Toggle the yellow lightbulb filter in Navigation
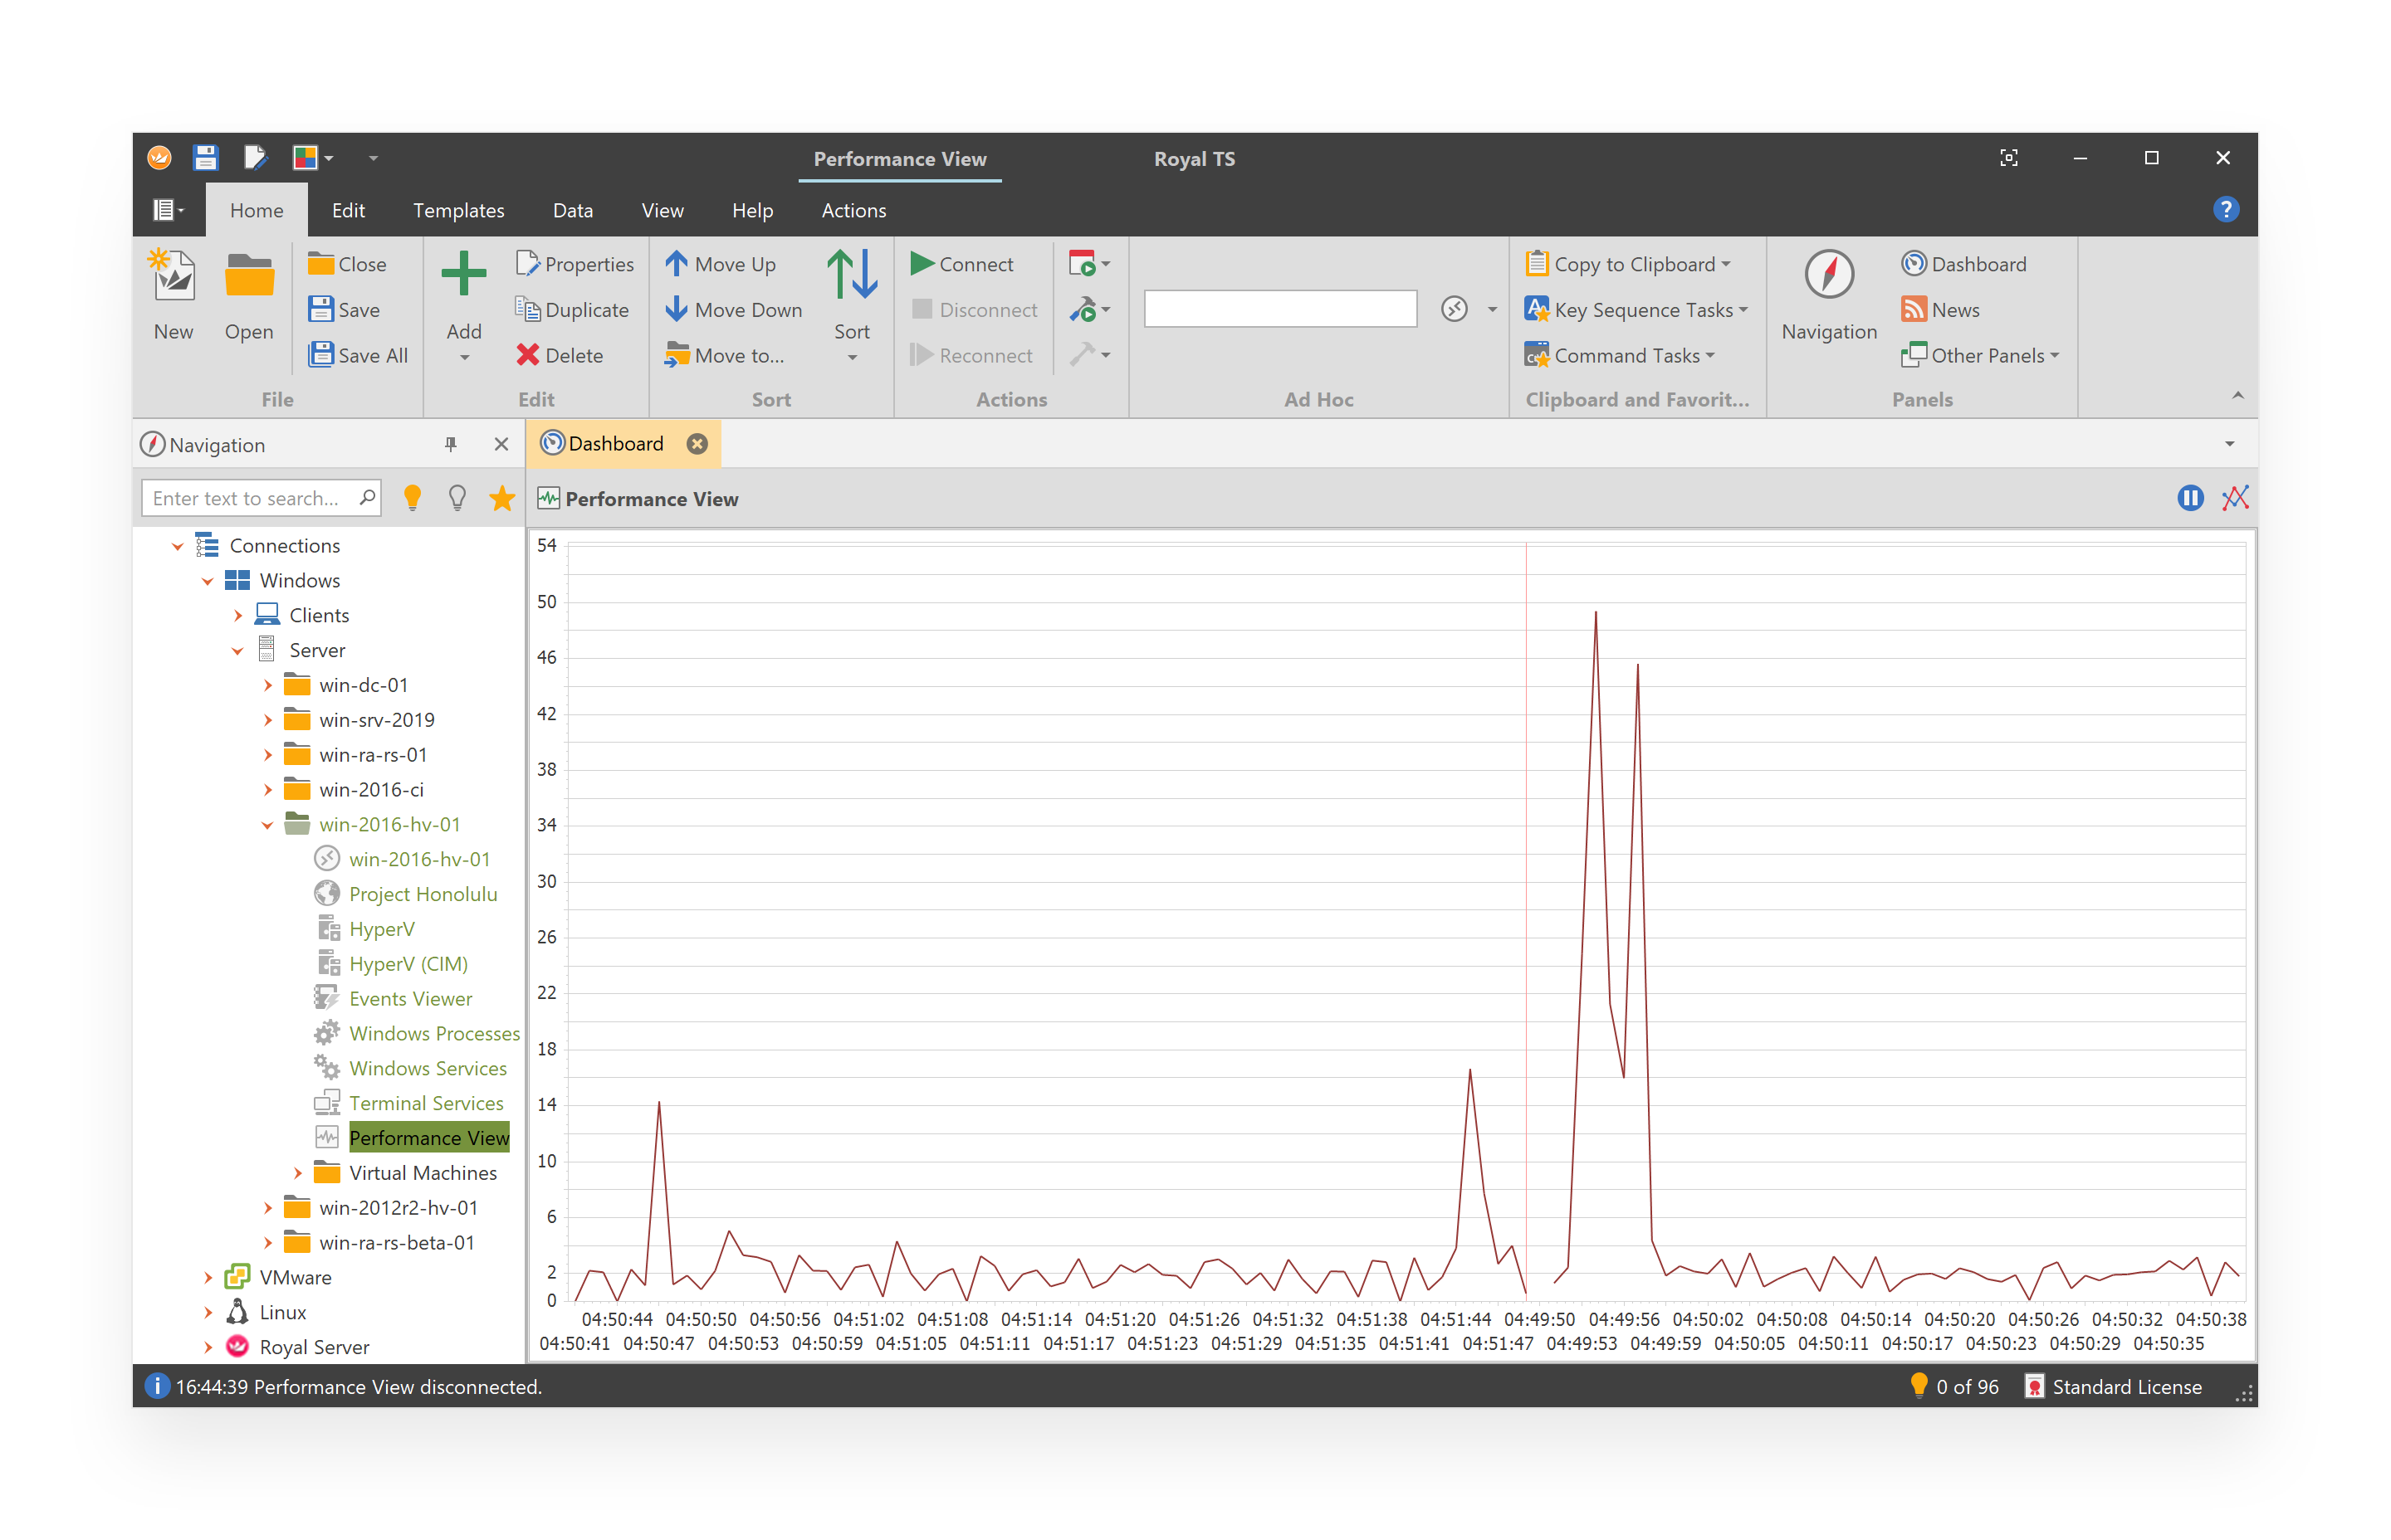2391x1540 pixels. click(x=412, y=497)
